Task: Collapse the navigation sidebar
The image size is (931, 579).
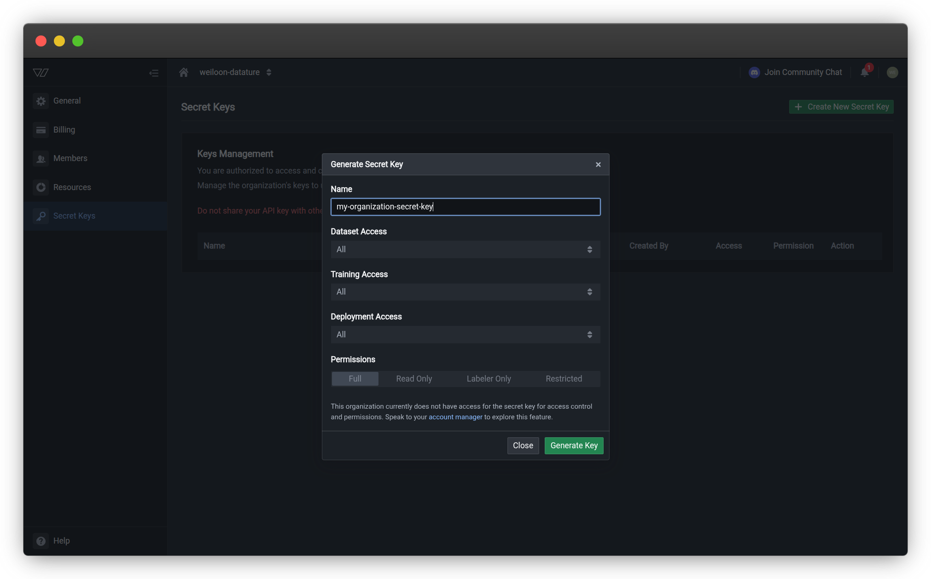Action: tap(154, 73)
